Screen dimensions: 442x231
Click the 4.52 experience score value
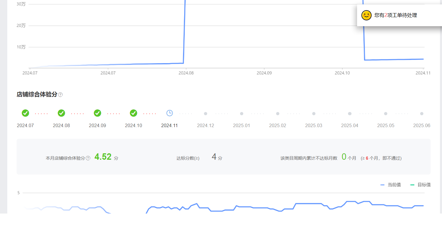pos(103,157)
